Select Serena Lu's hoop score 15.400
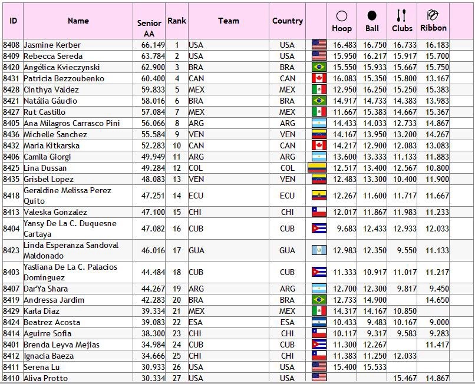The width and height of the screenshot is (475, 384). click(x=344, y=367)
